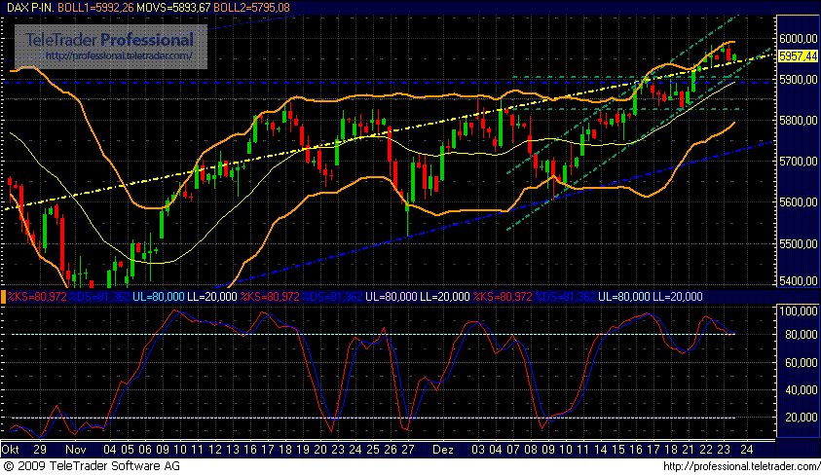
Task: Click the Okt month marker on time axis
Action: pyautogui.click(x=12, y=451)
